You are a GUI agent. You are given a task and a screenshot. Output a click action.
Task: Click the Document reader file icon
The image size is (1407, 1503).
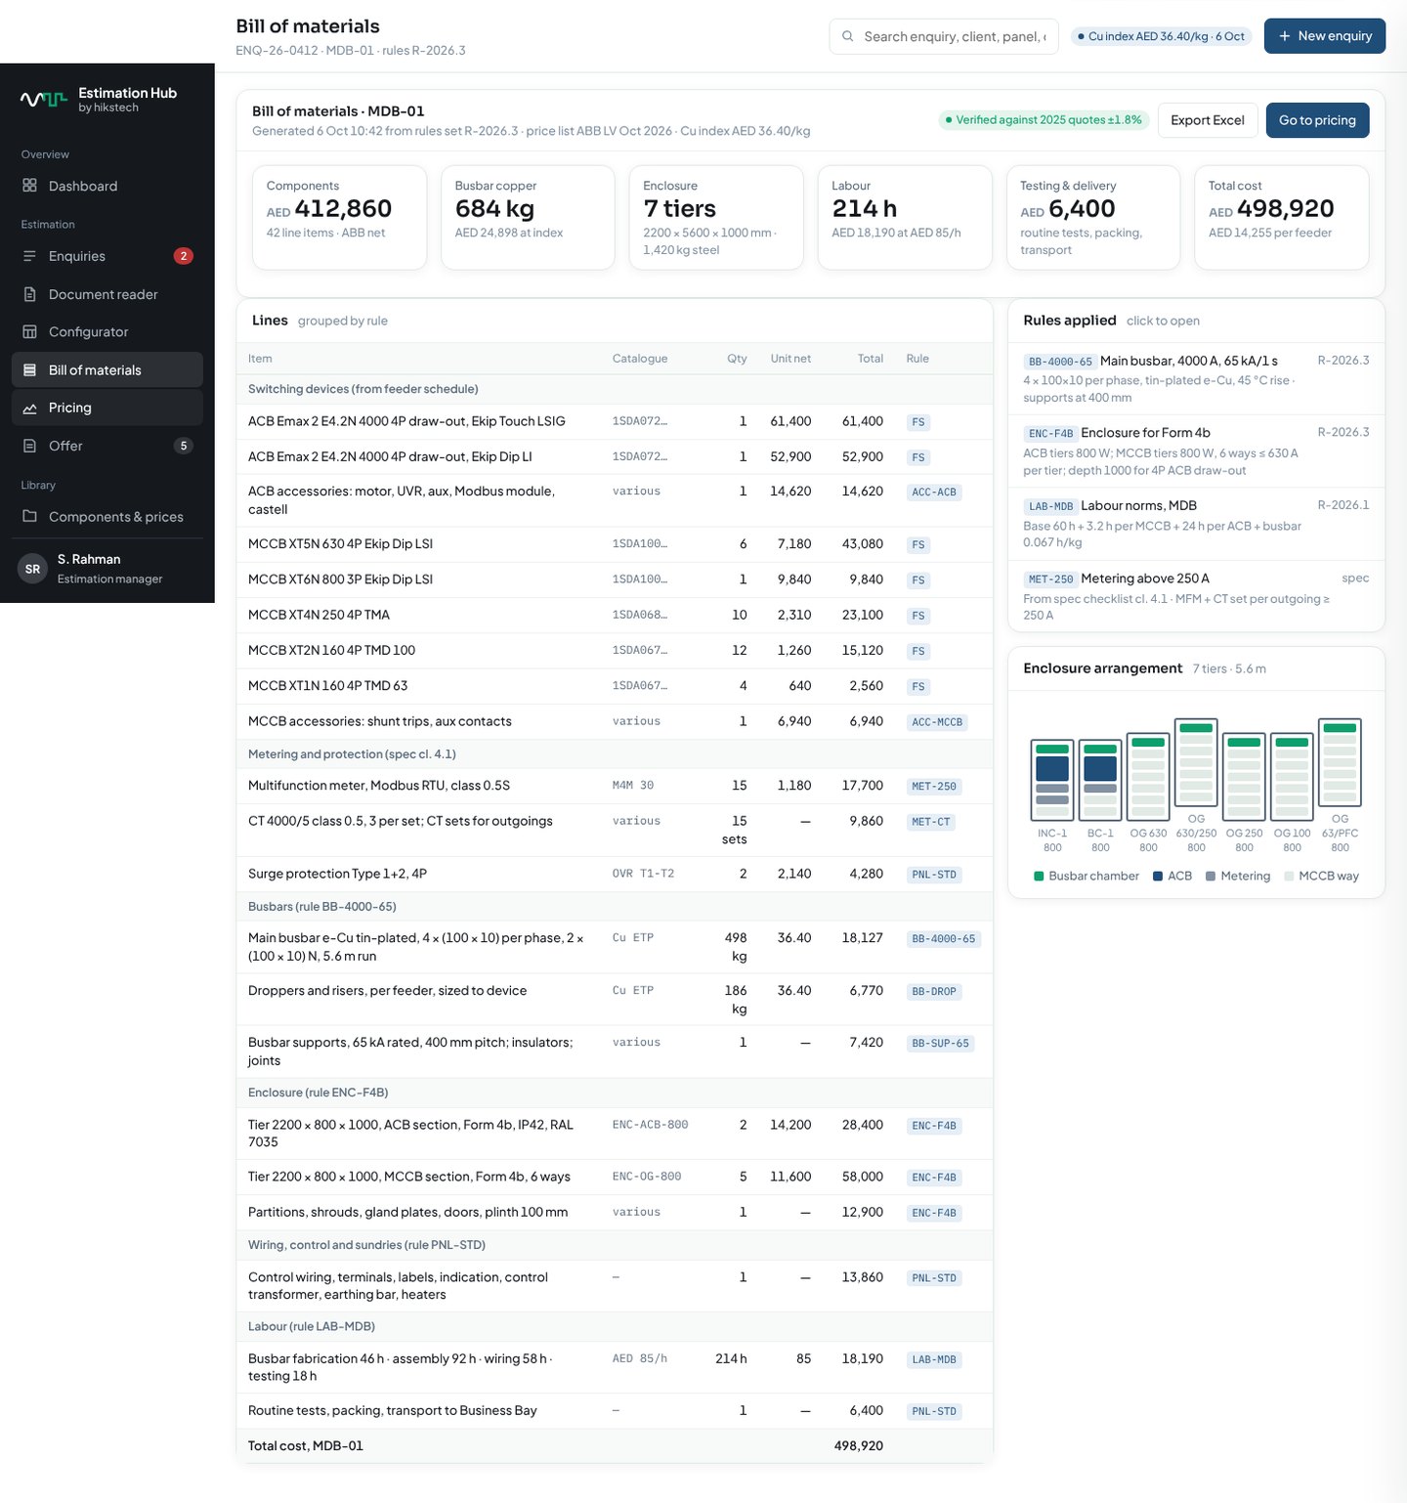(29, 294)
